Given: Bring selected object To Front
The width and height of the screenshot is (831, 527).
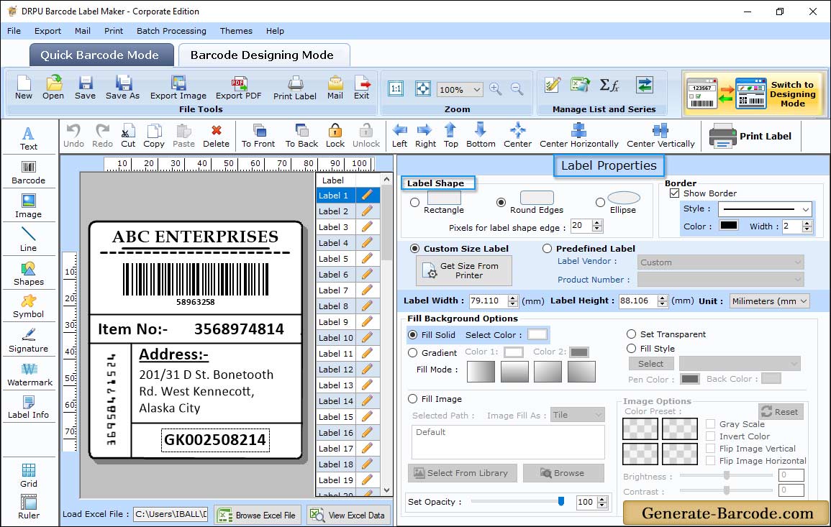Looking at the screenshot, I should click(258, 136).
